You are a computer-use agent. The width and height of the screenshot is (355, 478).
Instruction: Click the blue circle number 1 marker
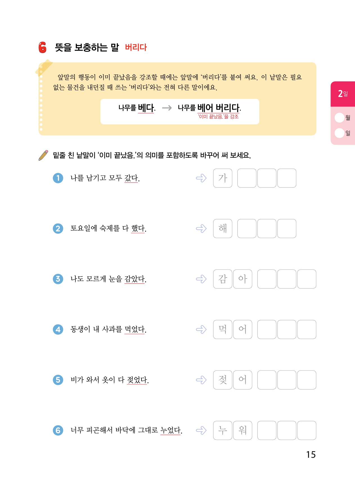coord(58,178)
